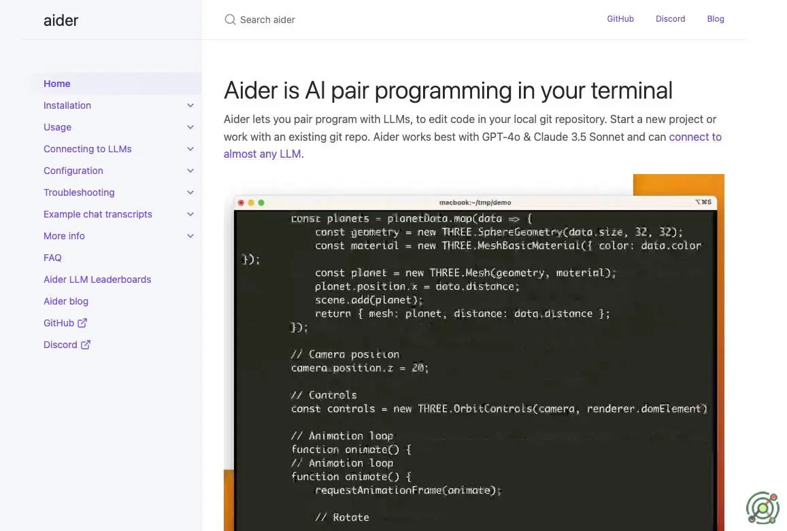Click GitHub in the top navigation
Image resolution: width=787 pixels, height=531 pixels.
click(x=620, y=18)
